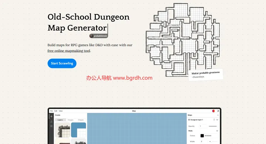This screenshot has height=144, width=266.
Task: Open the free online mapmaking tool link
Action: pyautogui.click(x=69, y=51)
